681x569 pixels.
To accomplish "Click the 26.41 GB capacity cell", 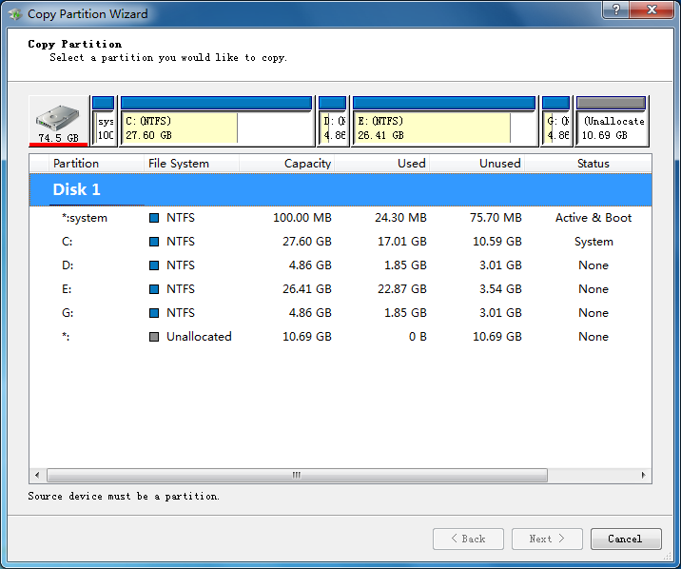I will (x=307, y=289).
